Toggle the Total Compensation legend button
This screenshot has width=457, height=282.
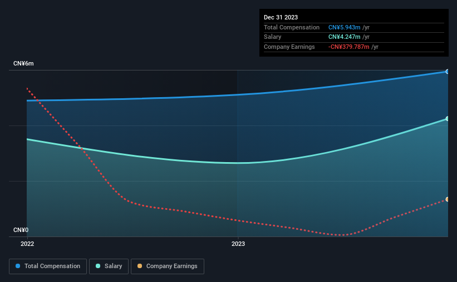48,266
